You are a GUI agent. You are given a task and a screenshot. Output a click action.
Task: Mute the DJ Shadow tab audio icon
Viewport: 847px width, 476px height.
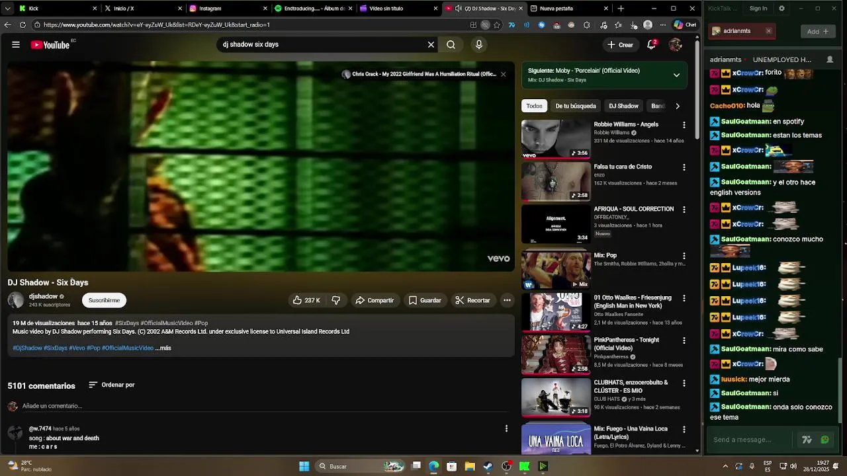(458, 9)
